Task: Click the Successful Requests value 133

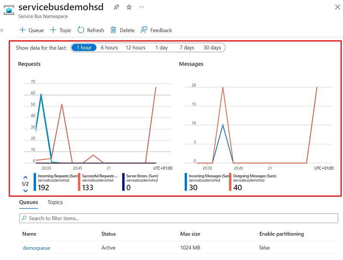Action: click(x=88, y=188)
